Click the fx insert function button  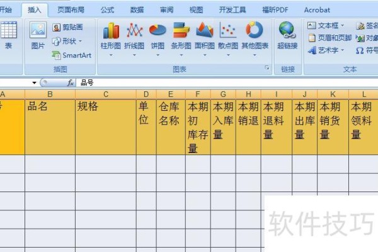[71, 83]
